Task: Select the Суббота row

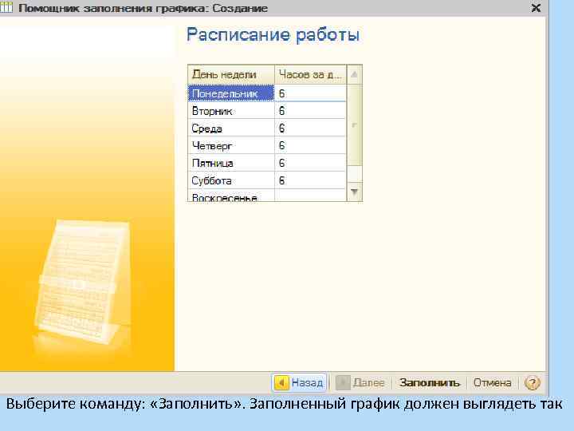Action: click(267, 180)
